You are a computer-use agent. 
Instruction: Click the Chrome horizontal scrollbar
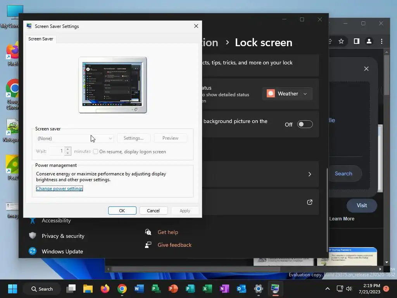(x=196, y=269)
